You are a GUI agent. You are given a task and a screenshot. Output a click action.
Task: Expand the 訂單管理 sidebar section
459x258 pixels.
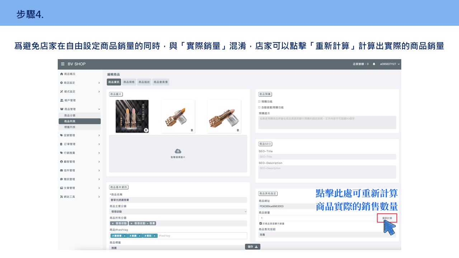[80, 144]
